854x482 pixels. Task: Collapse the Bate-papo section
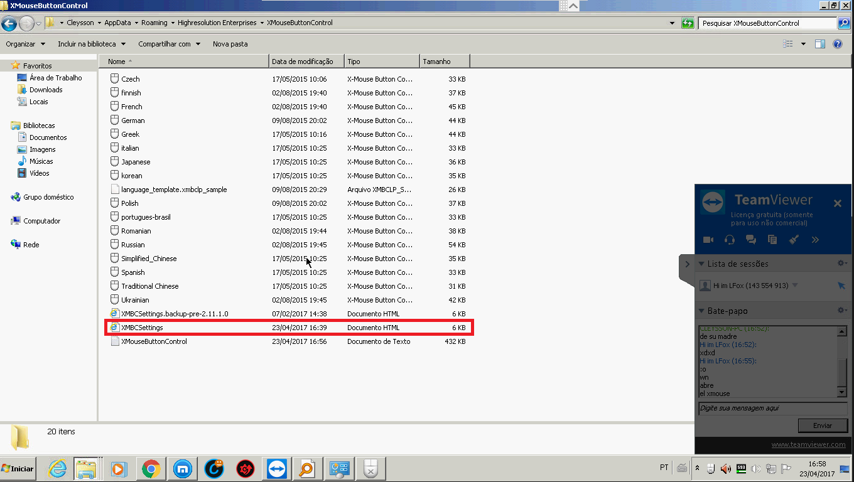click(701, 311)
